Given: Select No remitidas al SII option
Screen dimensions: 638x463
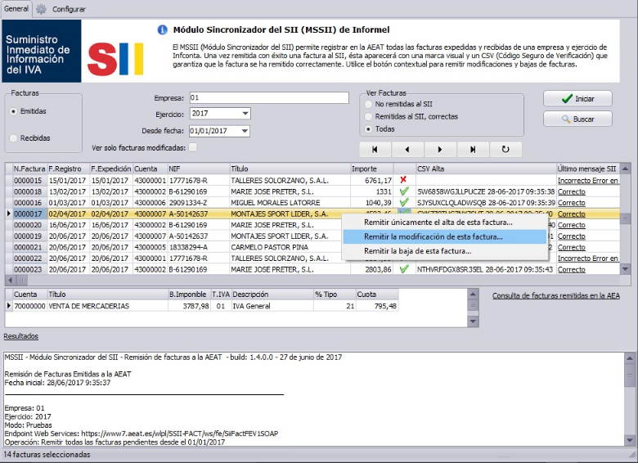Looking at the screenshot, I should (x=369, y=104).
